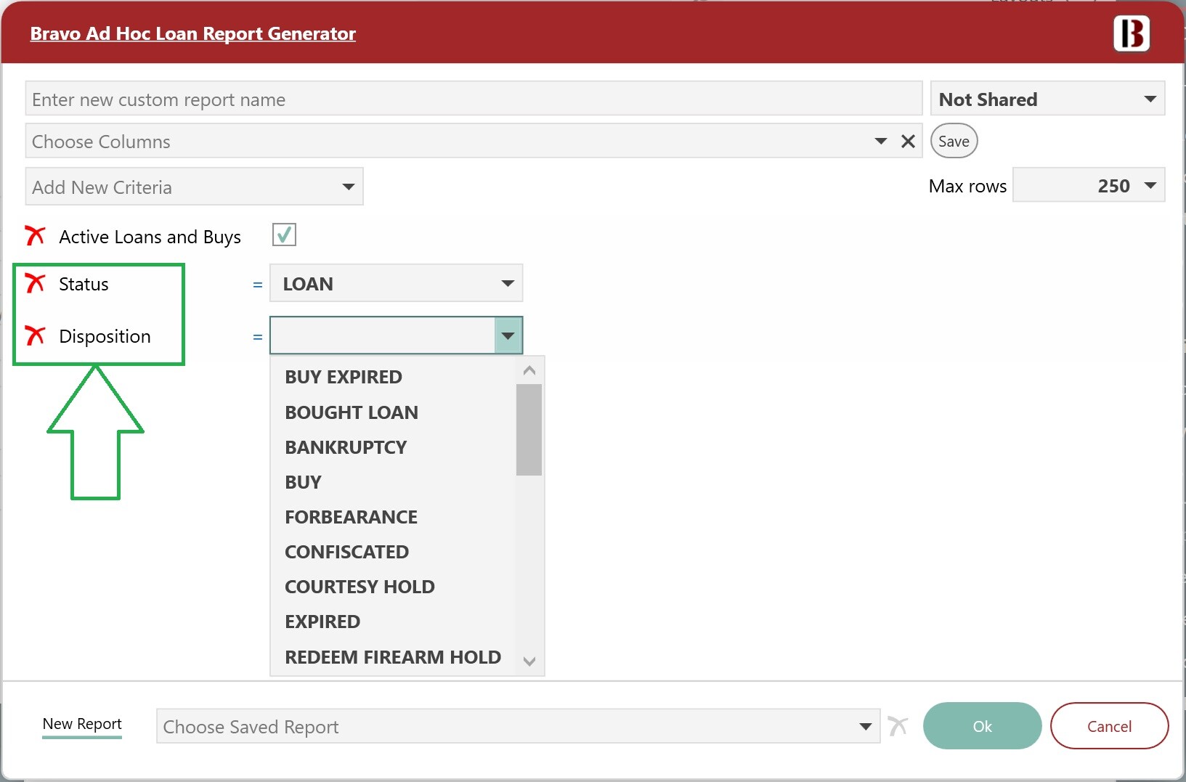Remove the Status criteria with red X
This screenshot has height=782, width=1186.
(x=35, y=282)
